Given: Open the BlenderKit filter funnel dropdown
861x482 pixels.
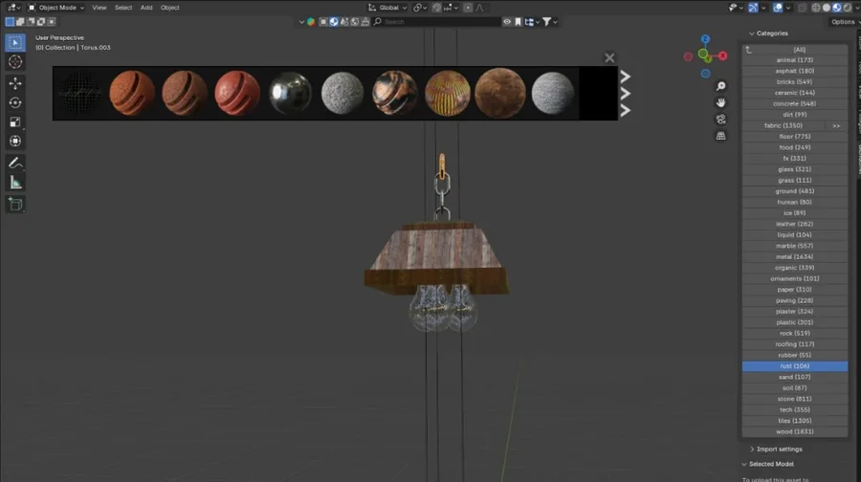Looking at the screenshot, I should tap(550, 22).
